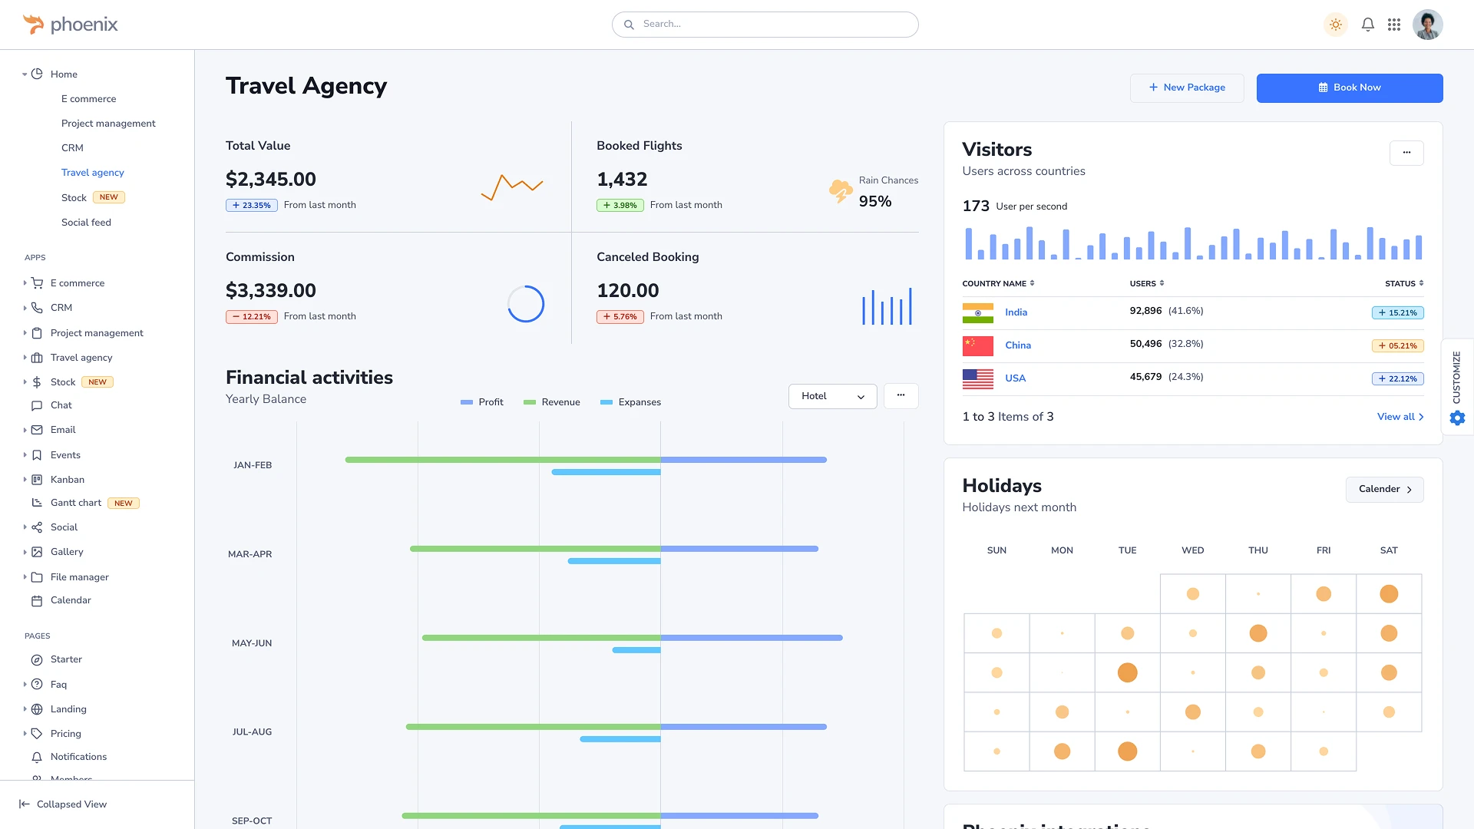
Task: Open the China country link
Action: [1018, 345]
